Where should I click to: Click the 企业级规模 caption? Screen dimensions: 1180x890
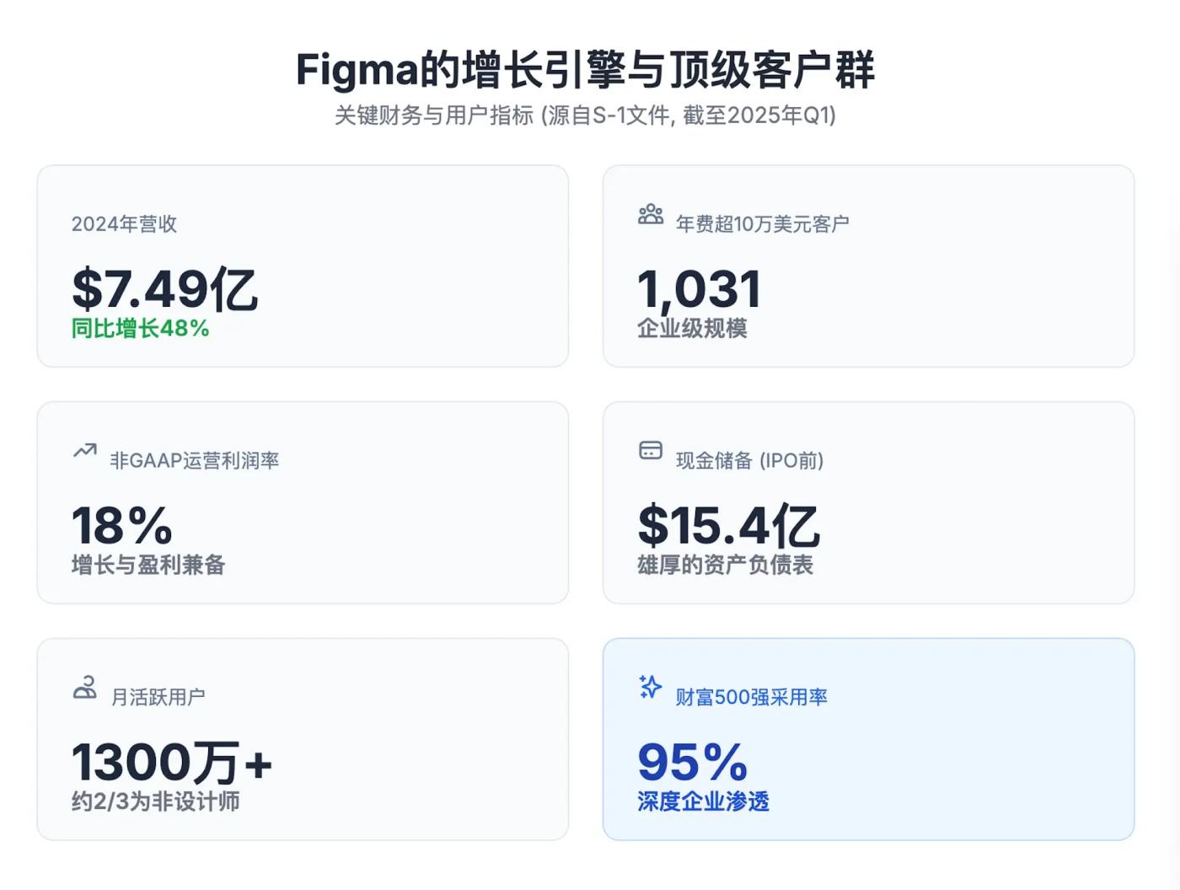pyautogui.click(x=692, y=329)
